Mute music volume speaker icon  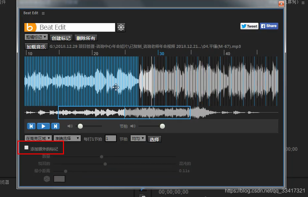click(x=70, y=126)
